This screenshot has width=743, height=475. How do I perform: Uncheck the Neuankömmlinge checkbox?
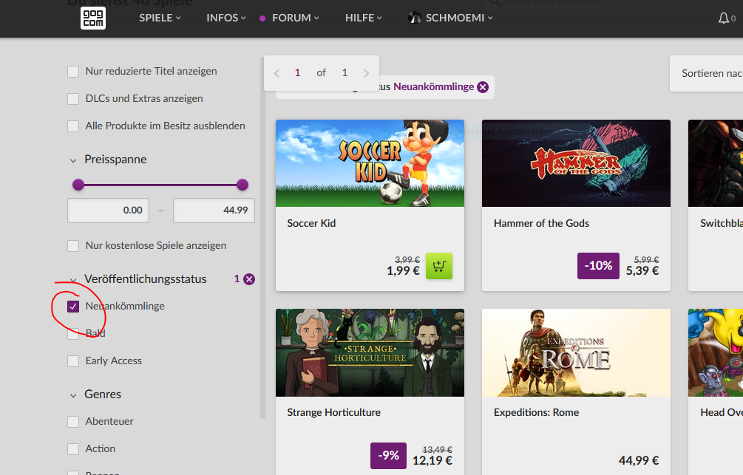73,307
